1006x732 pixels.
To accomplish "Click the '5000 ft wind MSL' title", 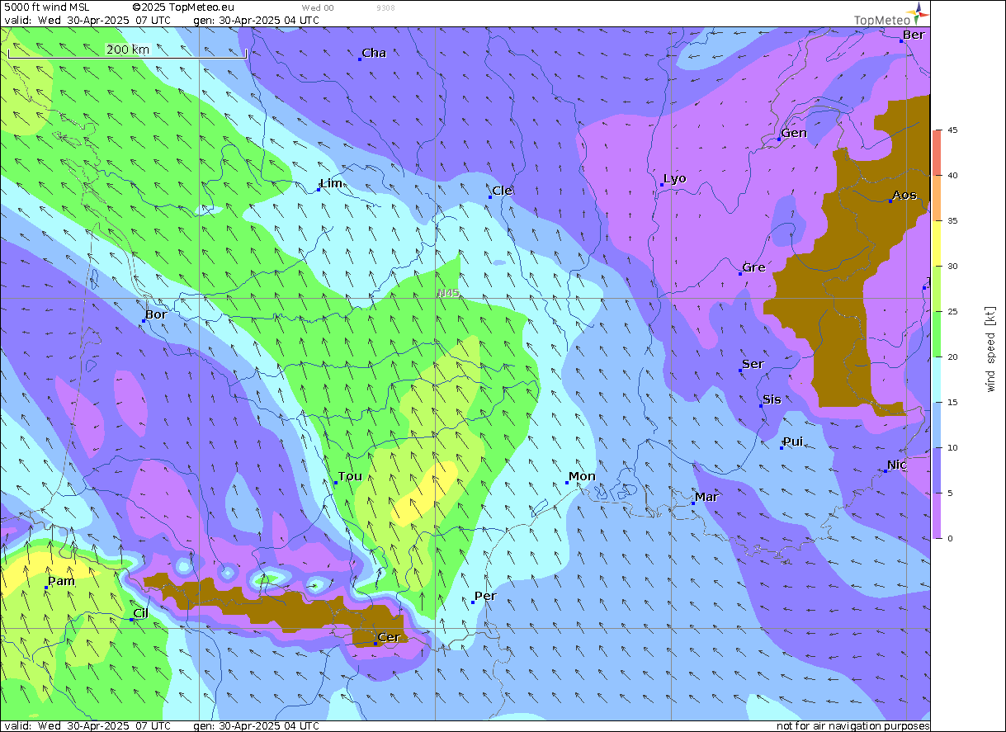I will click(47, 7).
